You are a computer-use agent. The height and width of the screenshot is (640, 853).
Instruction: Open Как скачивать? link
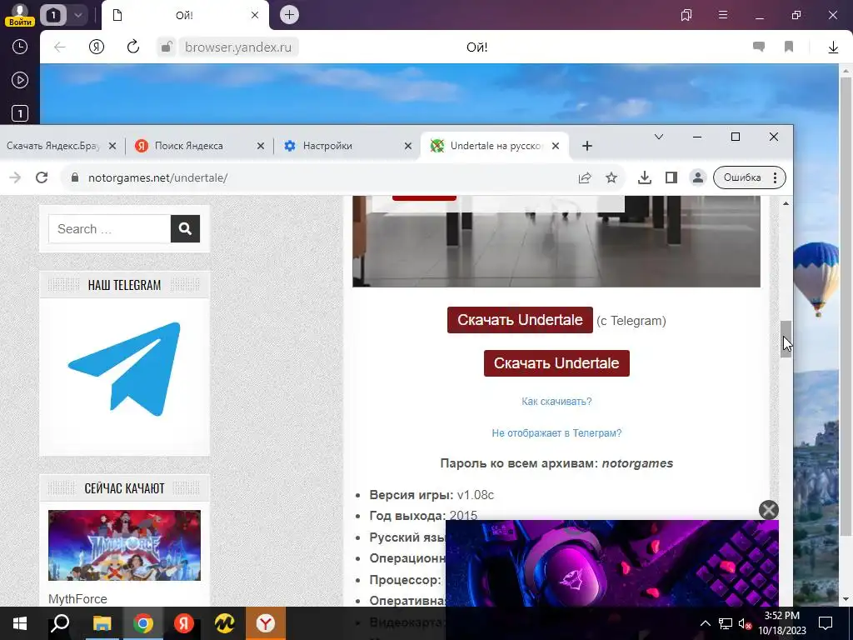click(x=556, y=402)
